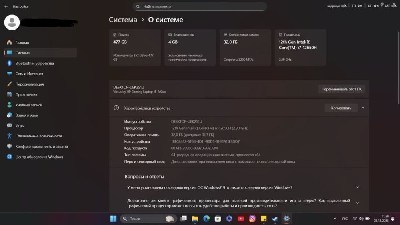This screenshot has height=225, width=400.
Task: Open Bluetooth и устройства settings
Action: (x=40, y=63)
